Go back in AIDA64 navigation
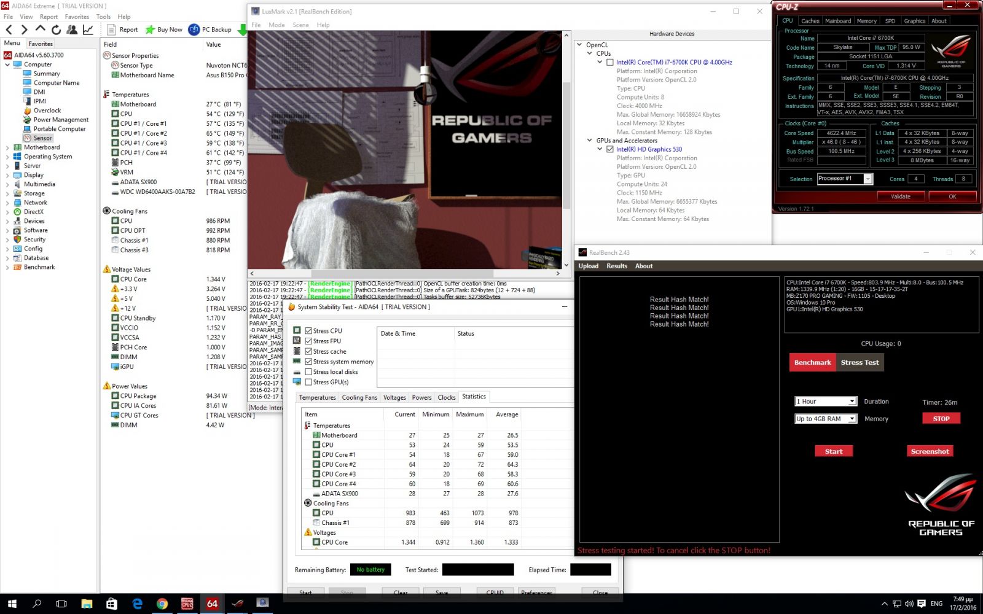 coord(9,29)
